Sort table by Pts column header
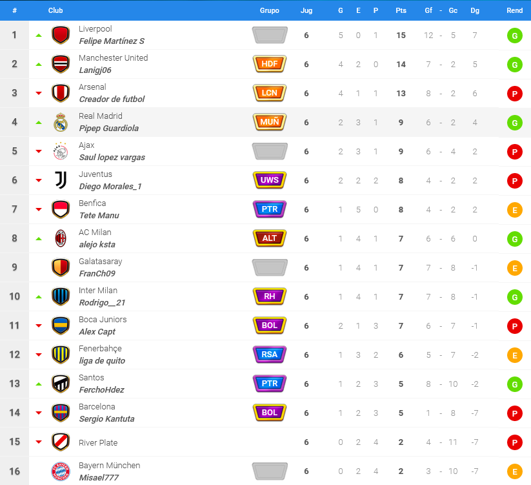 pyautogui.click(x=401, y=10)
